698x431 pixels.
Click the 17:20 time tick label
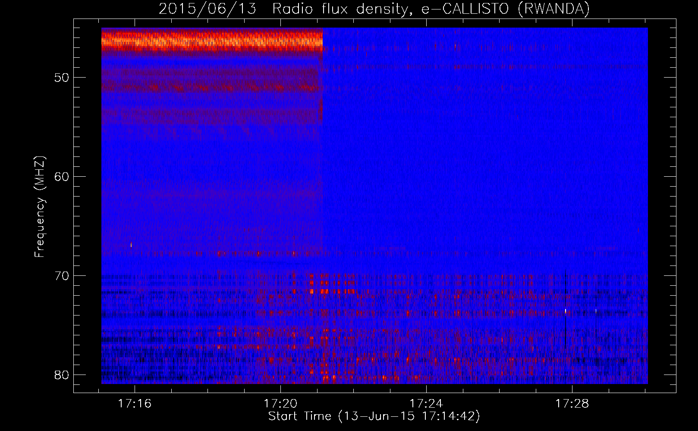tap(281, 404)
